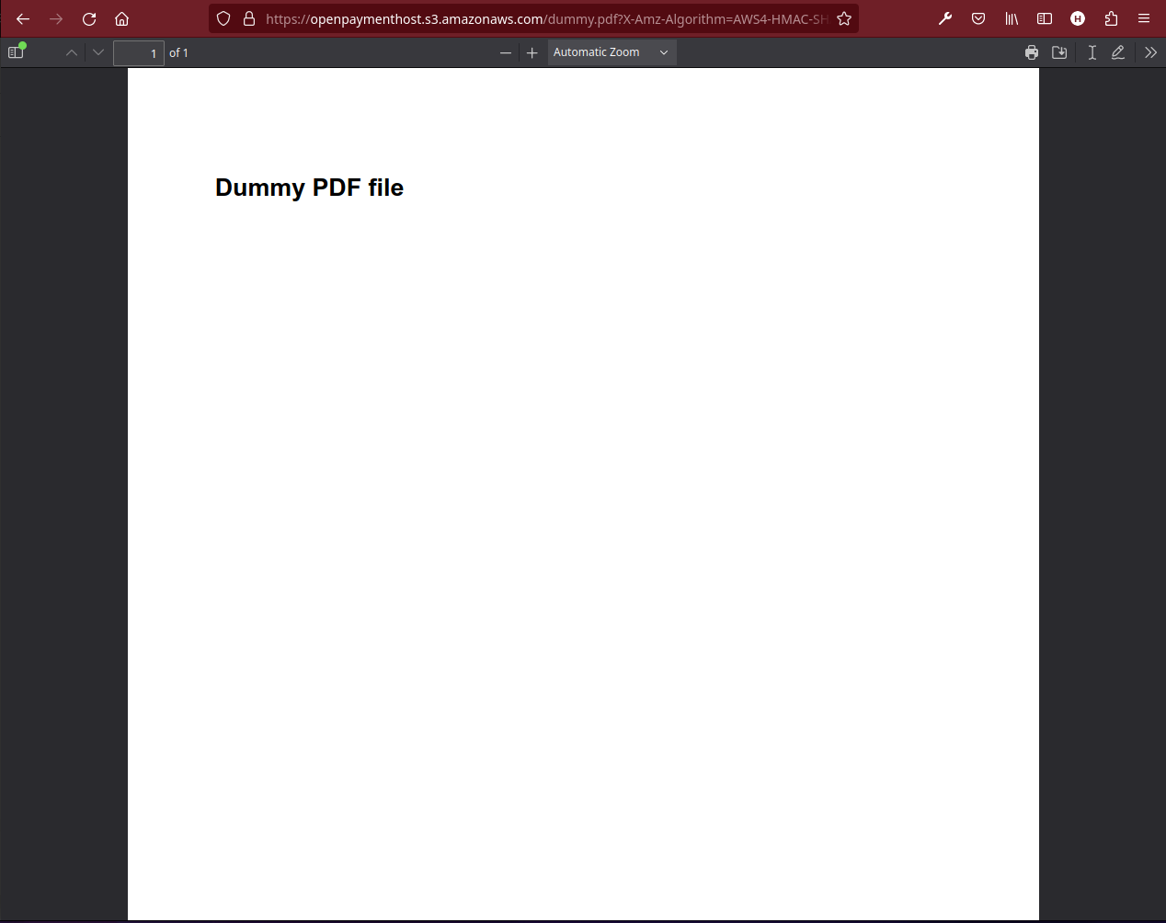Open the profile menu labeled H
The width and height of the screenshot is (1166, 923).
[x=1077, y=18]
